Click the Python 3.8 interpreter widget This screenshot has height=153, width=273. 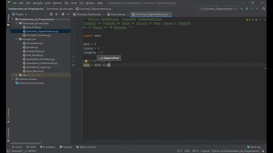(235, 151)
